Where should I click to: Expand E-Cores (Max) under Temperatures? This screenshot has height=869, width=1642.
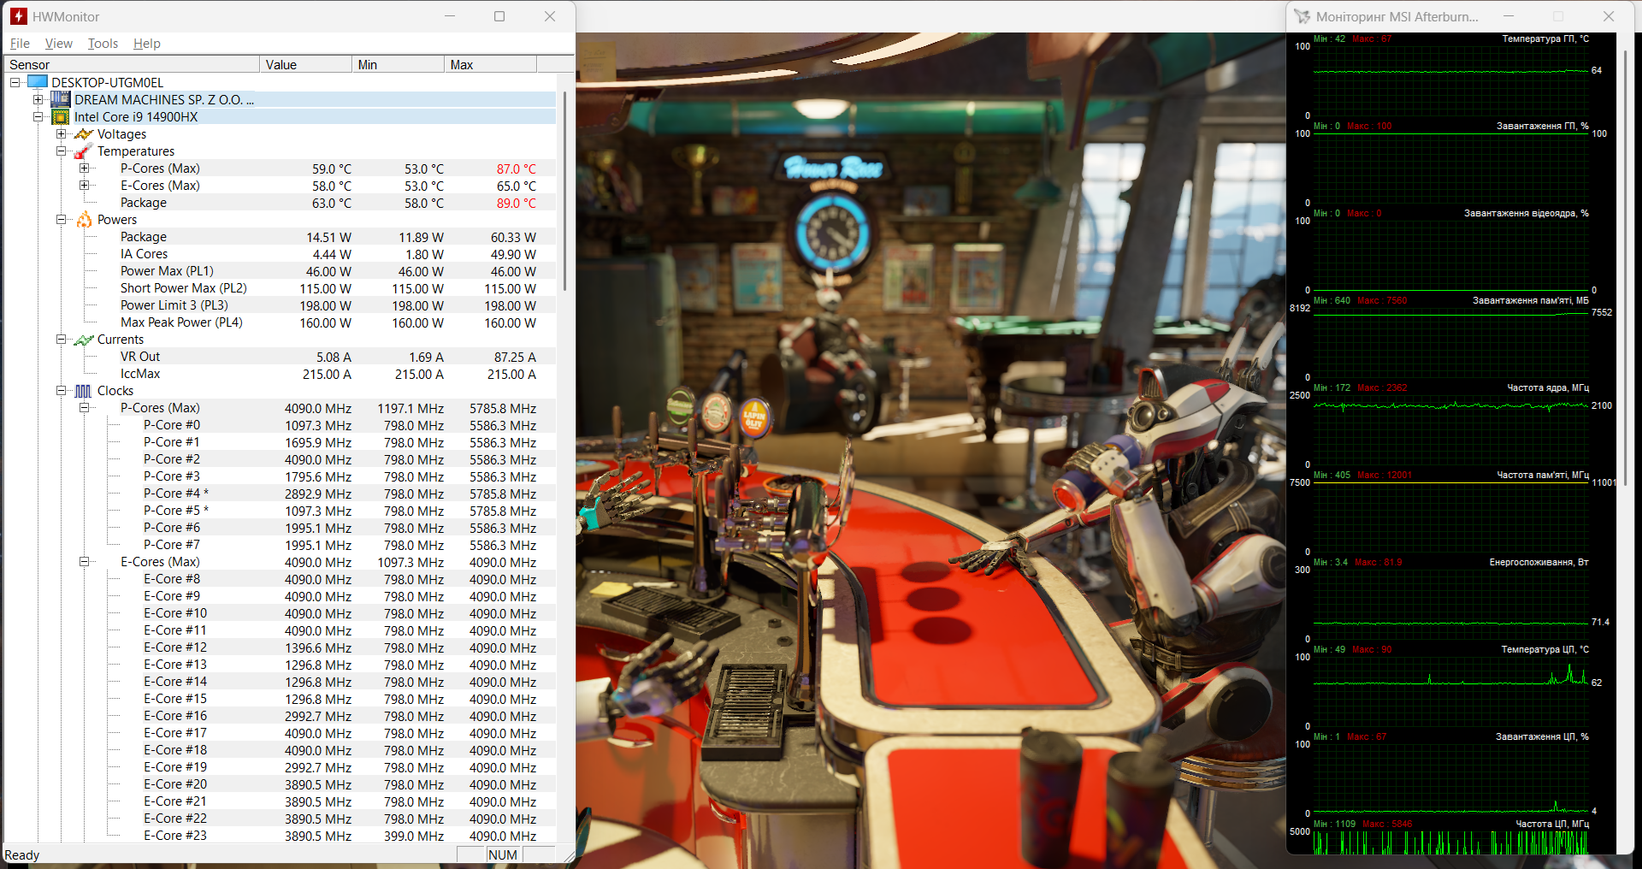point(84,185)
